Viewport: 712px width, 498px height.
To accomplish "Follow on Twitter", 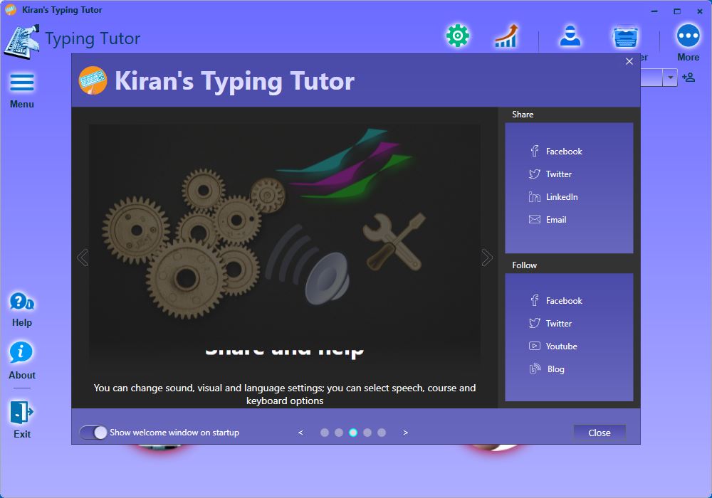I will coord(550,323).
